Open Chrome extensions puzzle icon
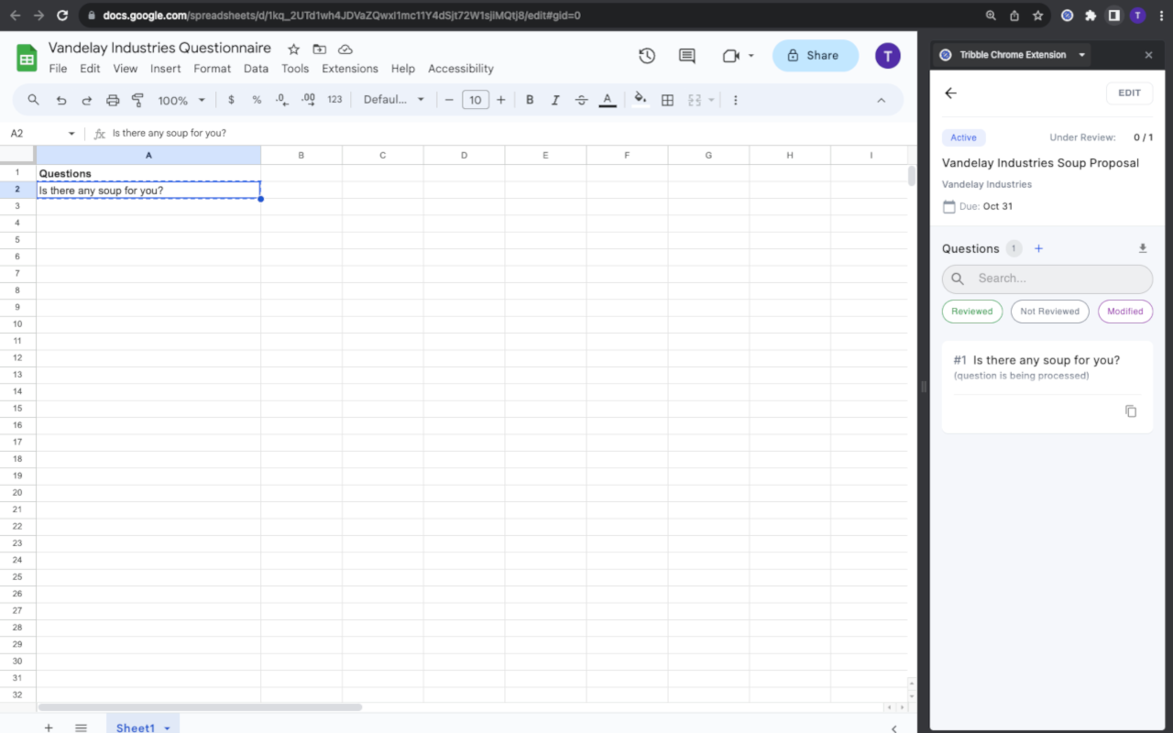Image resolution: width=1173 pixels, height=733 pixels. 1091,16
